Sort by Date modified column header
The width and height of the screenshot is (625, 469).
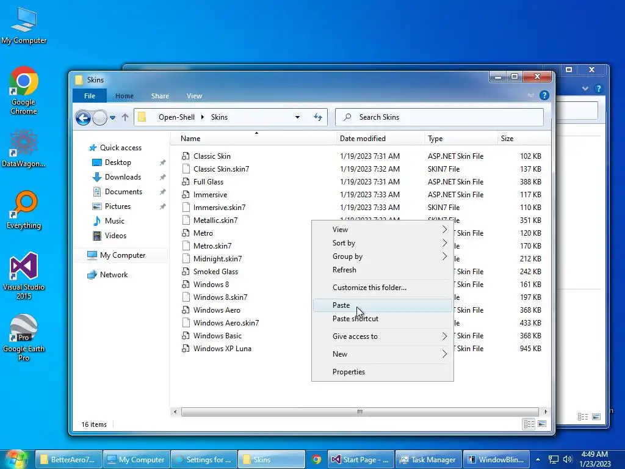pos(380,139)
